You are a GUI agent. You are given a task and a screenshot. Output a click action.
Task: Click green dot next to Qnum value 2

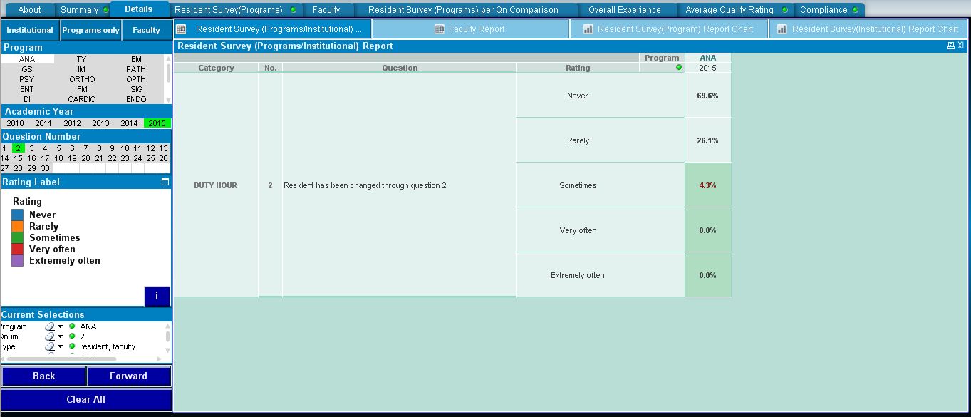pos(72,336)
